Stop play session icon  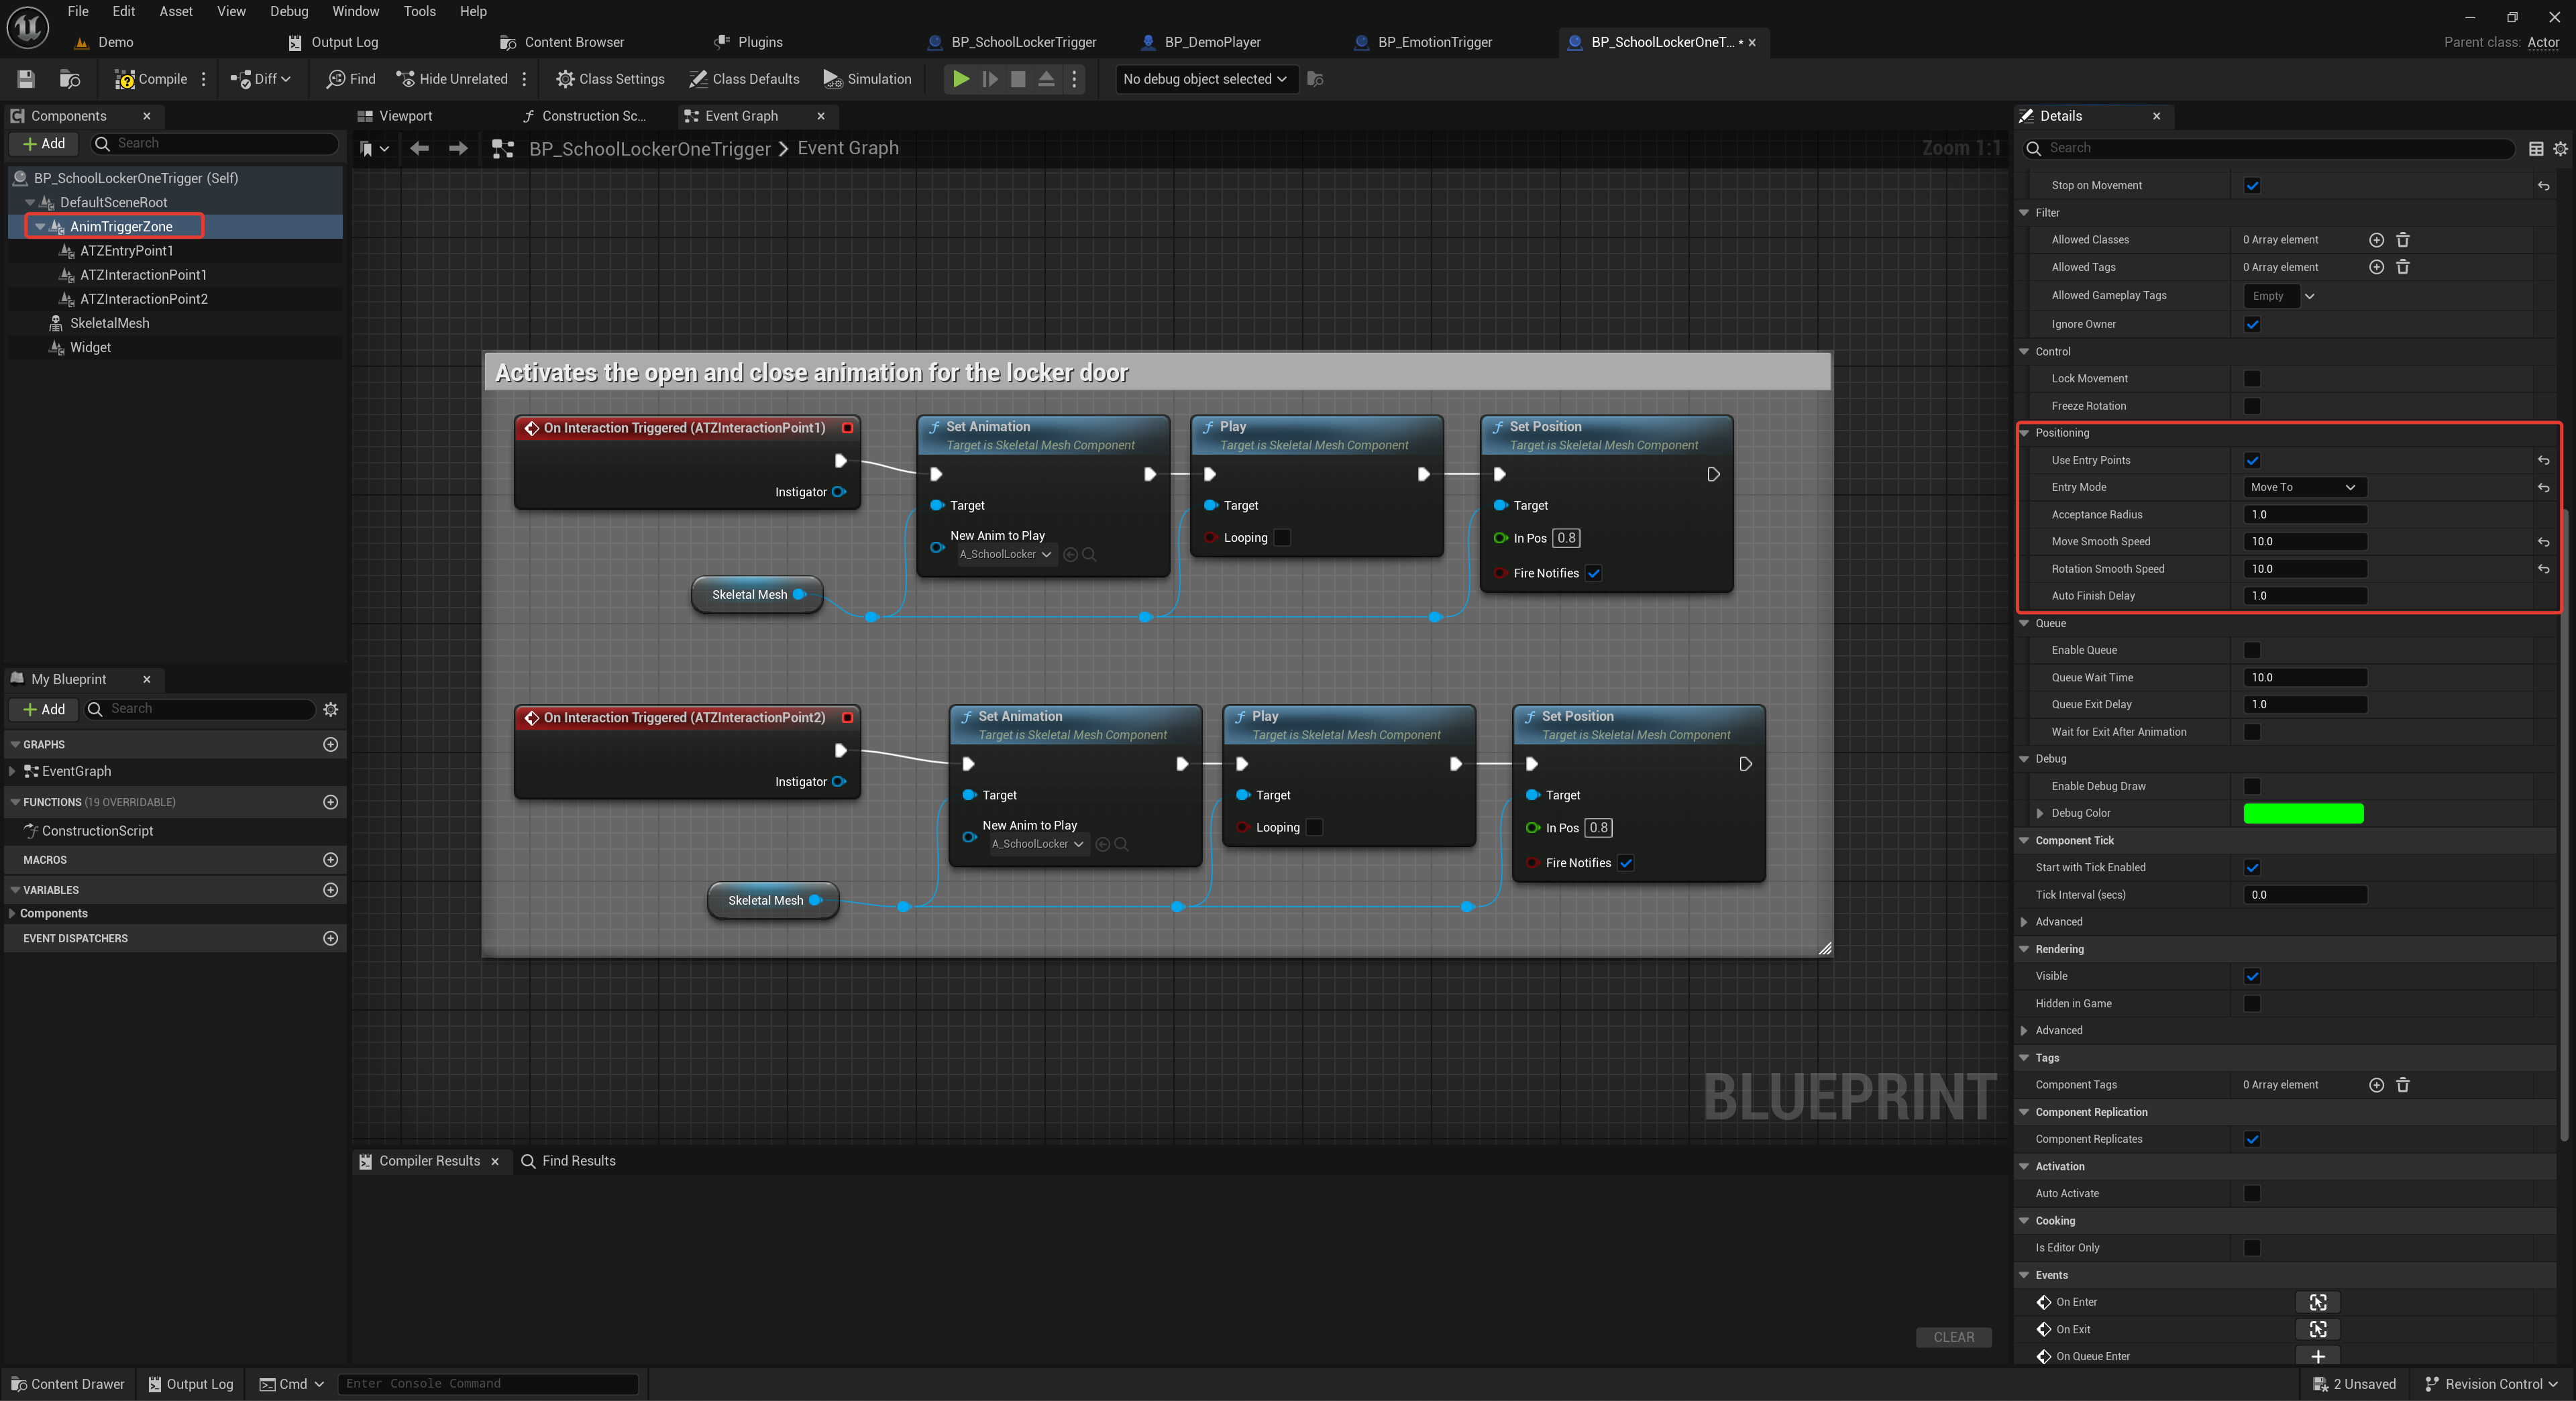(1018, 79)
